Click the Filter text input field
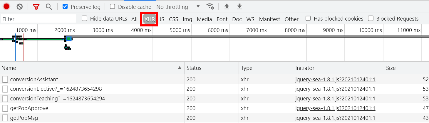The width and height of the screenshot is (429, 123). pyautogui.click(x=38, y=19)
